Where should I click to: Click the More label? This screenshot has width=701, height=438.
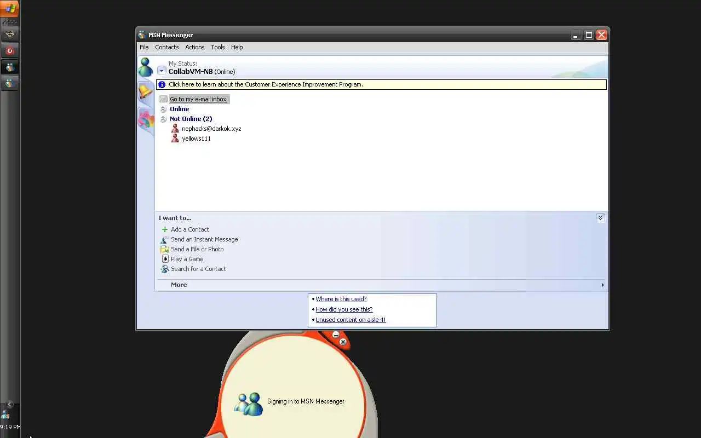pyautogui.click(x=179, y=285)
